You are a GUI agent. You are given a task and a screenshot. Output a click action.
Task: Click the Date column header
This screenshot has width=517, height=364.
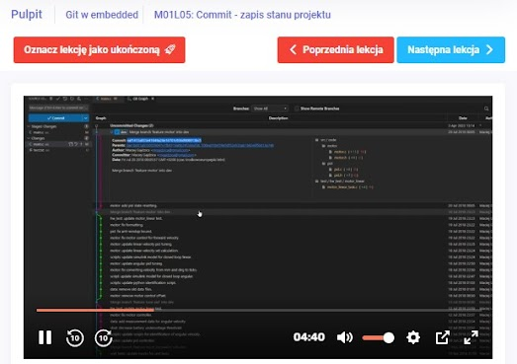[x=463, y=117]
